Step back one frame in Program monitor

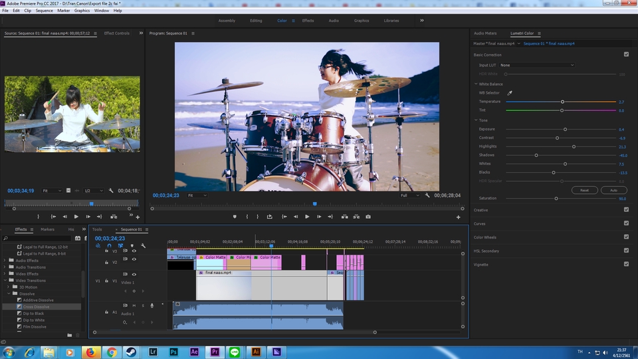pos(296,217)
